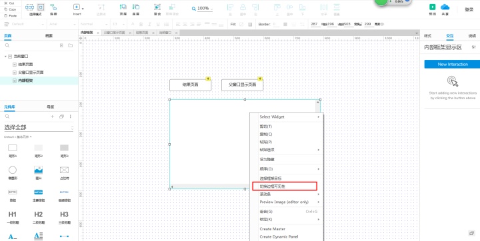Switch to the Style tab in right panel
The image size is (480, 241).
(427, 36)
